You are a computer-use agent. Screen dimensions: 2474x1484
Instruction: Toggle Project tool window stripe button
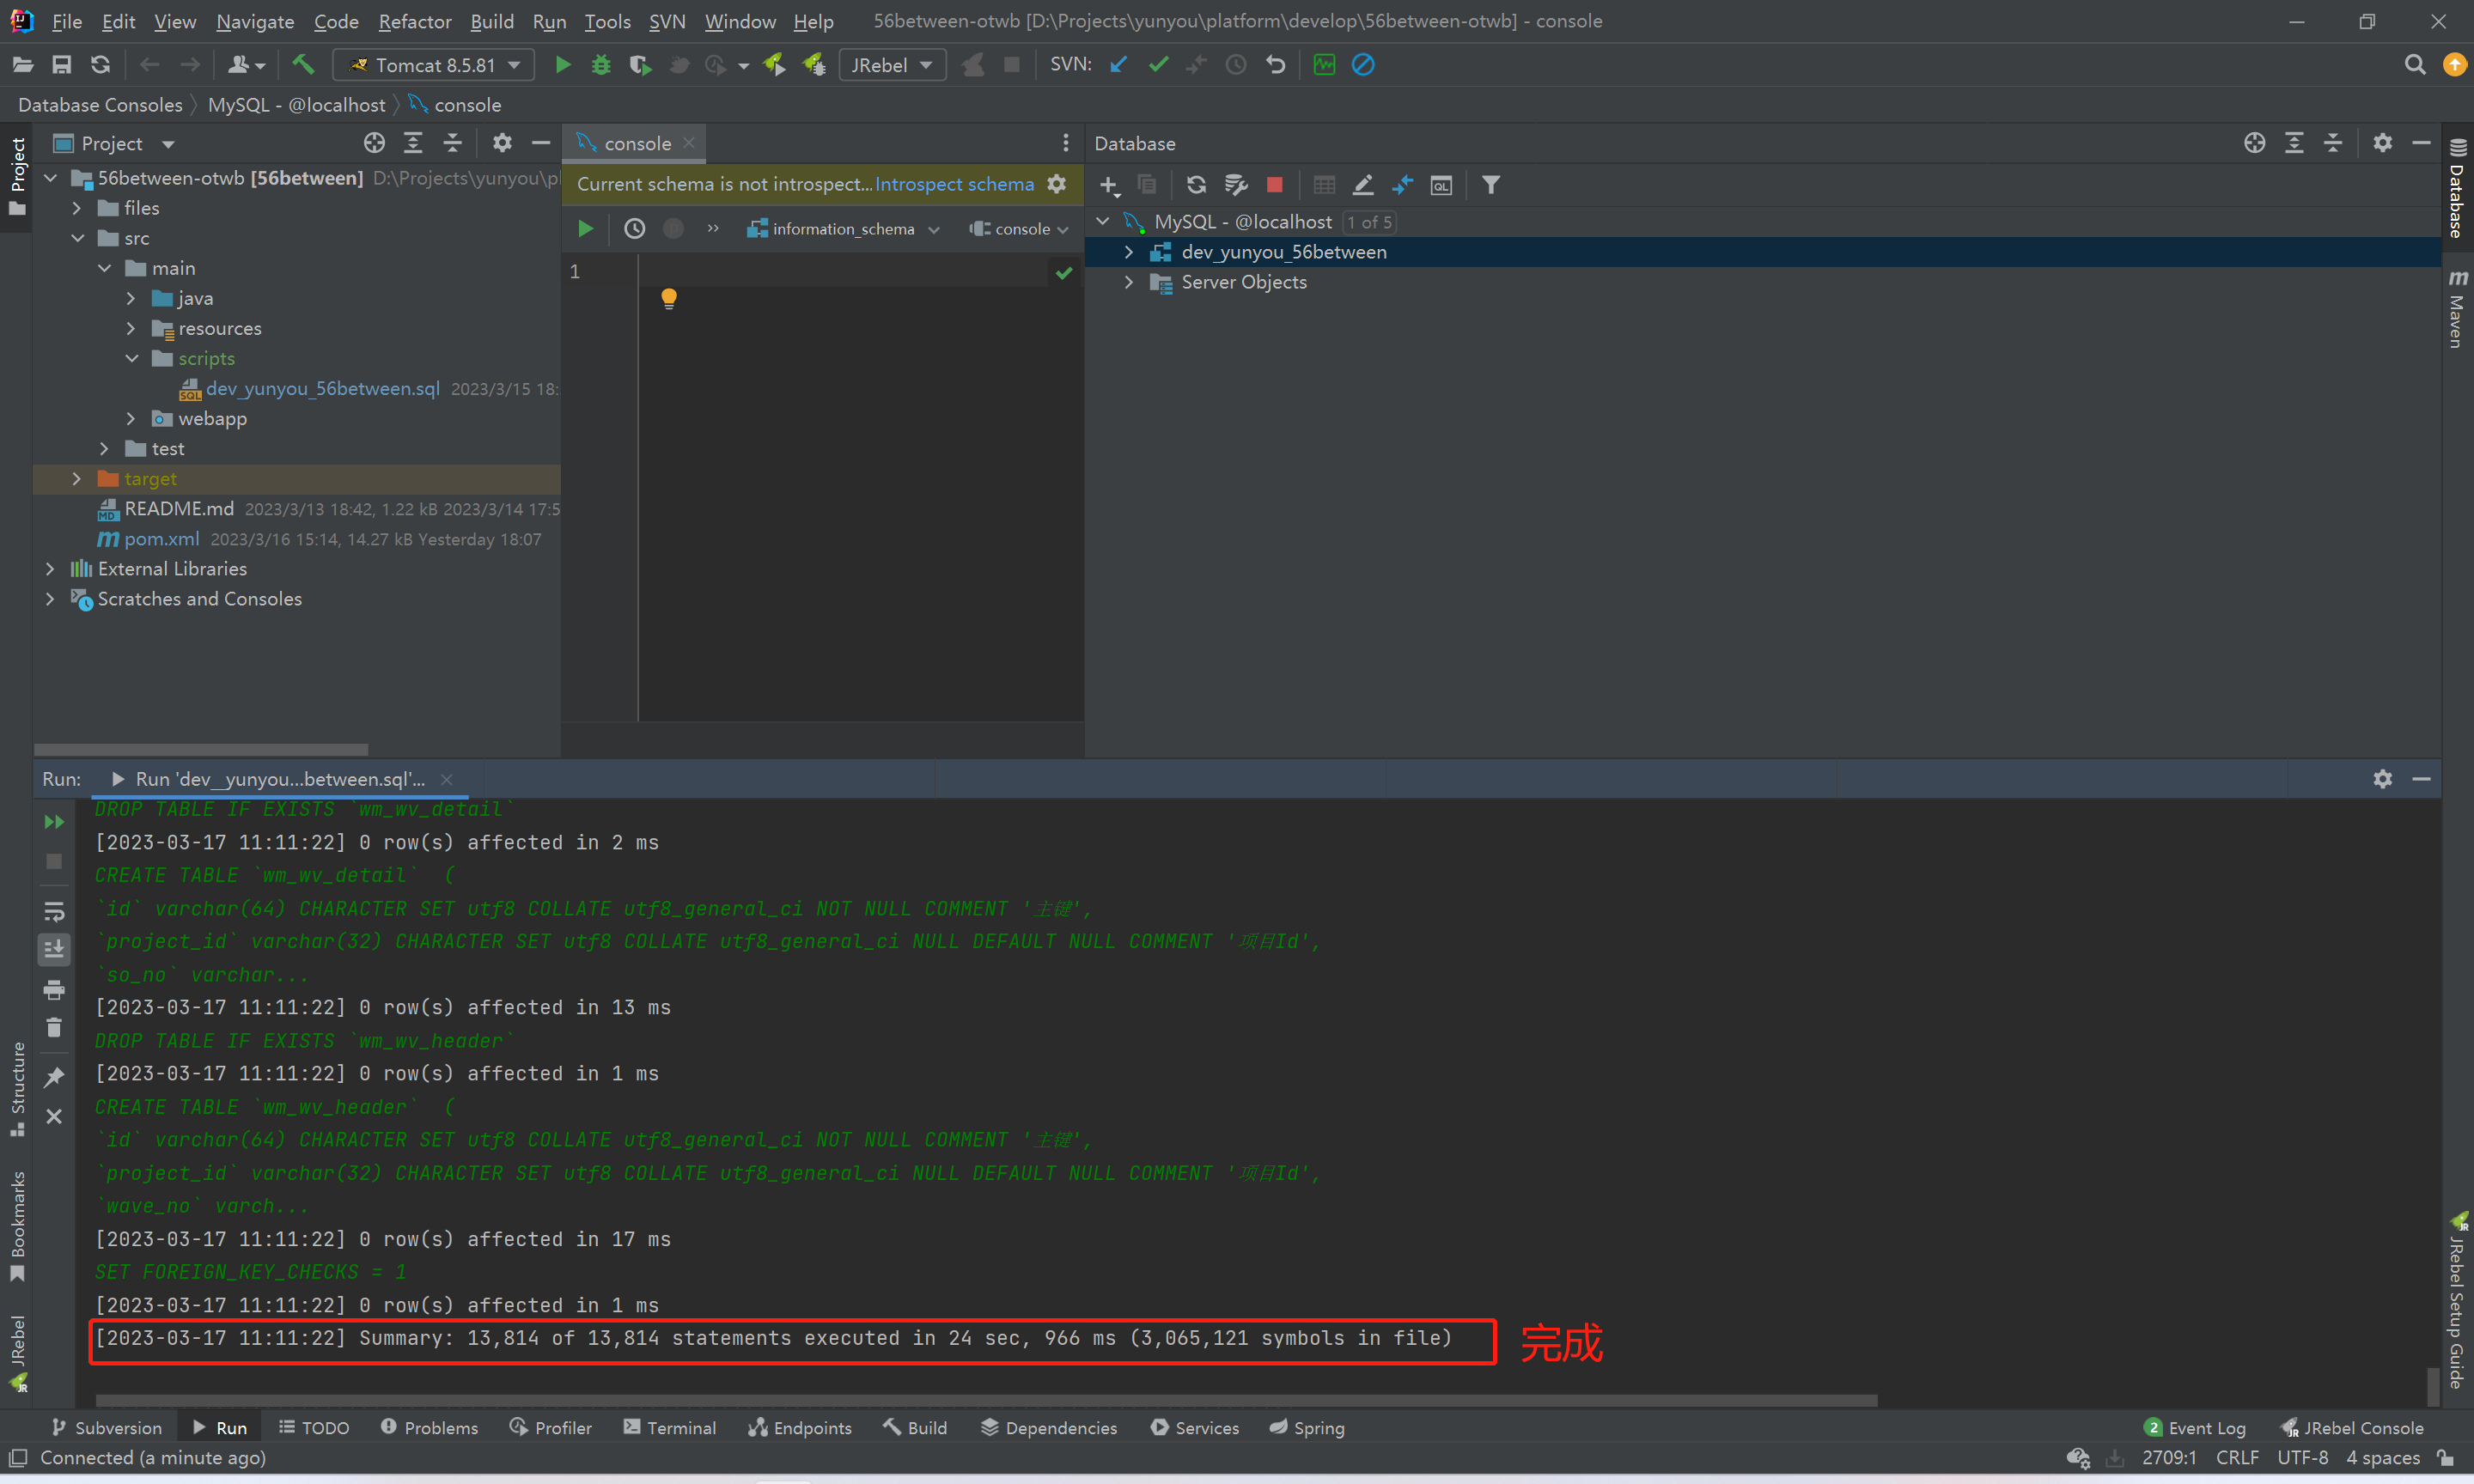17,176
